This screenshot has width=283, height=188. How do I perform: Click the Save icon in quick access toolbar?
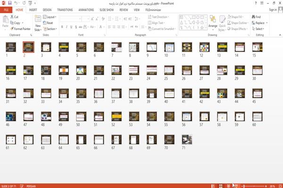click(10, 3)
